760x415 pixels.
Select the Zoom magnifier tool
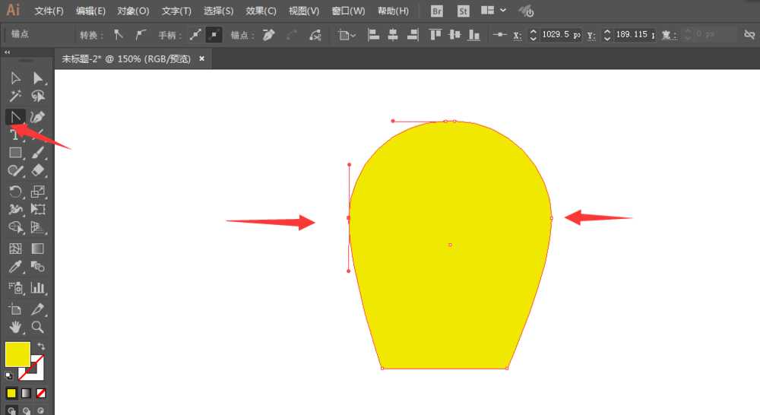tap(37, 328)
